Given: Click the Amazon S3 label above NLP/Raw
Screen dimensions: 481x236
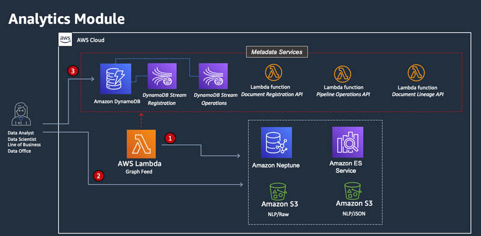Looking at the screenshot, I should [280, 204].
